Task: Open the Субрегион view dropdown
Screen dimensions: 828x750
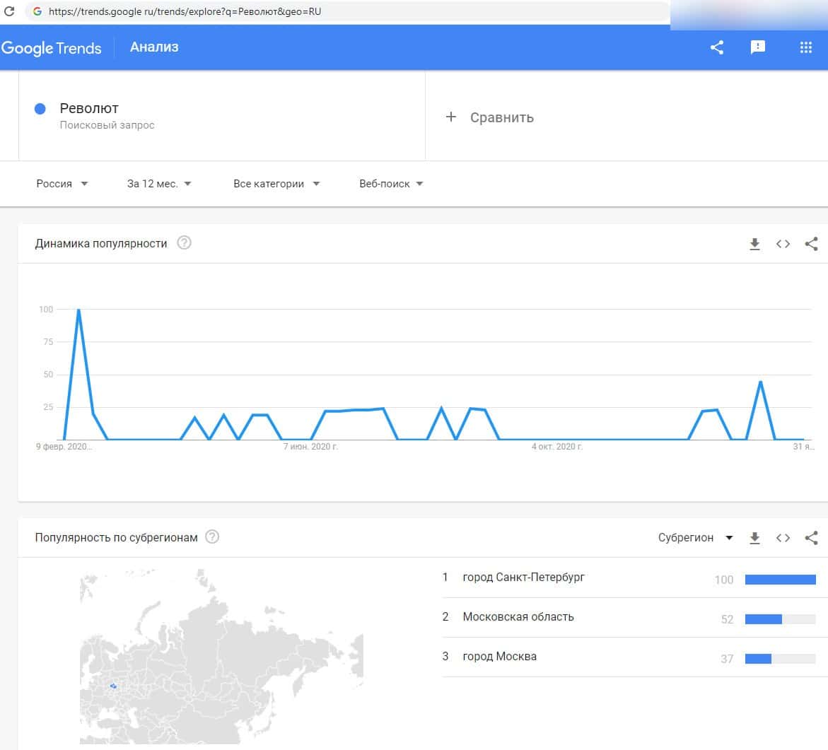Action: tap(695, 538)
